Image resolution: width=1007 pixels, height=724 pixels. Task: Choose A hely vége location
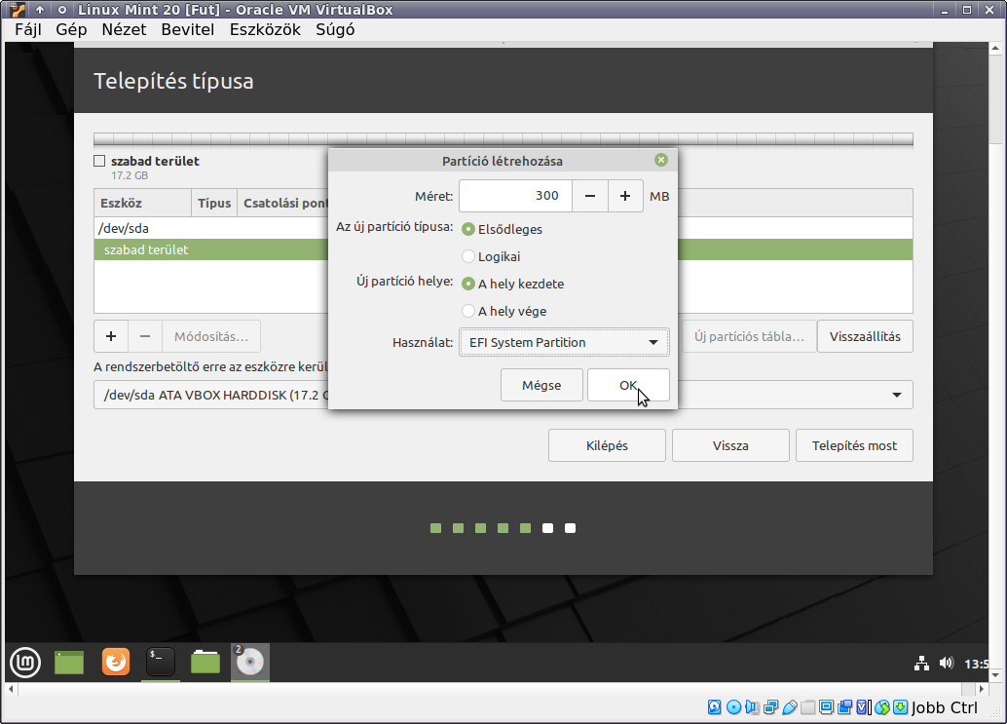(468, 311)
